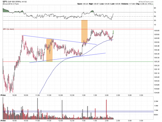Click the 12:00 time label under the volume panel
The width and height of the screenshot is (162, 122).
click(x=60, y=121)
